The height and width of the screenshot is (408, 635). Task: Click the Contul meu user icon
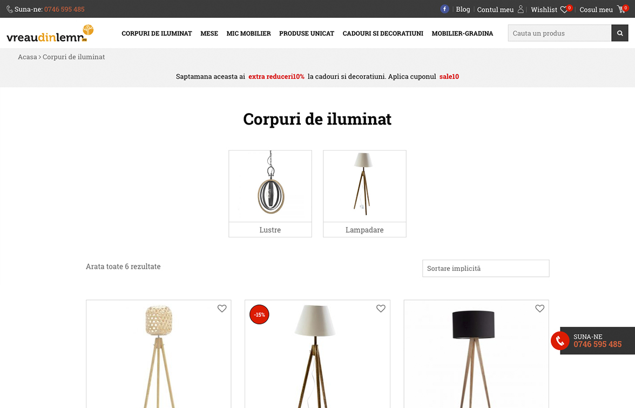coord(521,9)
